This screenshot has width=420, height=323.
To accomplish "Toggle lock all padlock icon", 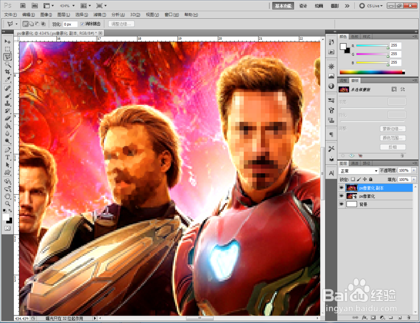I will (x=371, y=179).
